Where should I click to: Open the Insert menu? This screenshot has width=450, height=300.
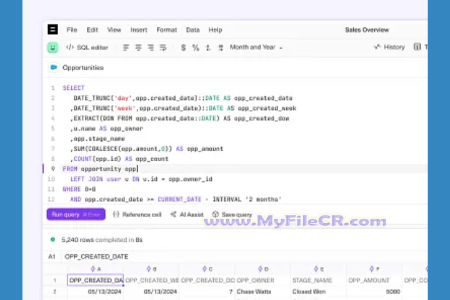point(139,30)
